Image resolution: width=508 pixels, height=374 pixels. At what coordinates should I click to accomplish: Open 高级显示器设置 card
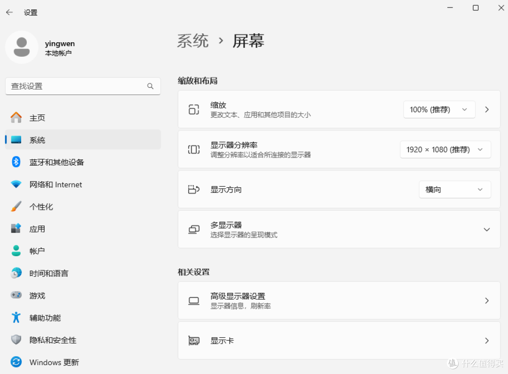click(x=339, y=301)
